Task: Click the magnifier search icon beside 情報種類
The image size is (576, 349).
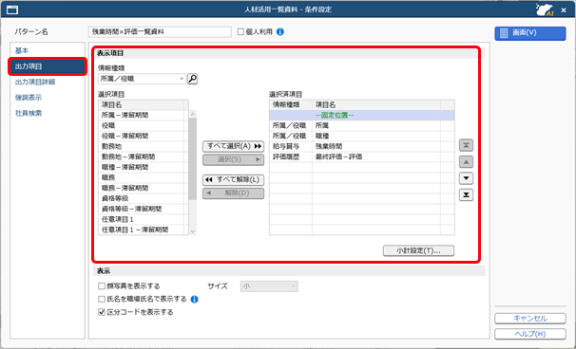Action: (193, 79)
